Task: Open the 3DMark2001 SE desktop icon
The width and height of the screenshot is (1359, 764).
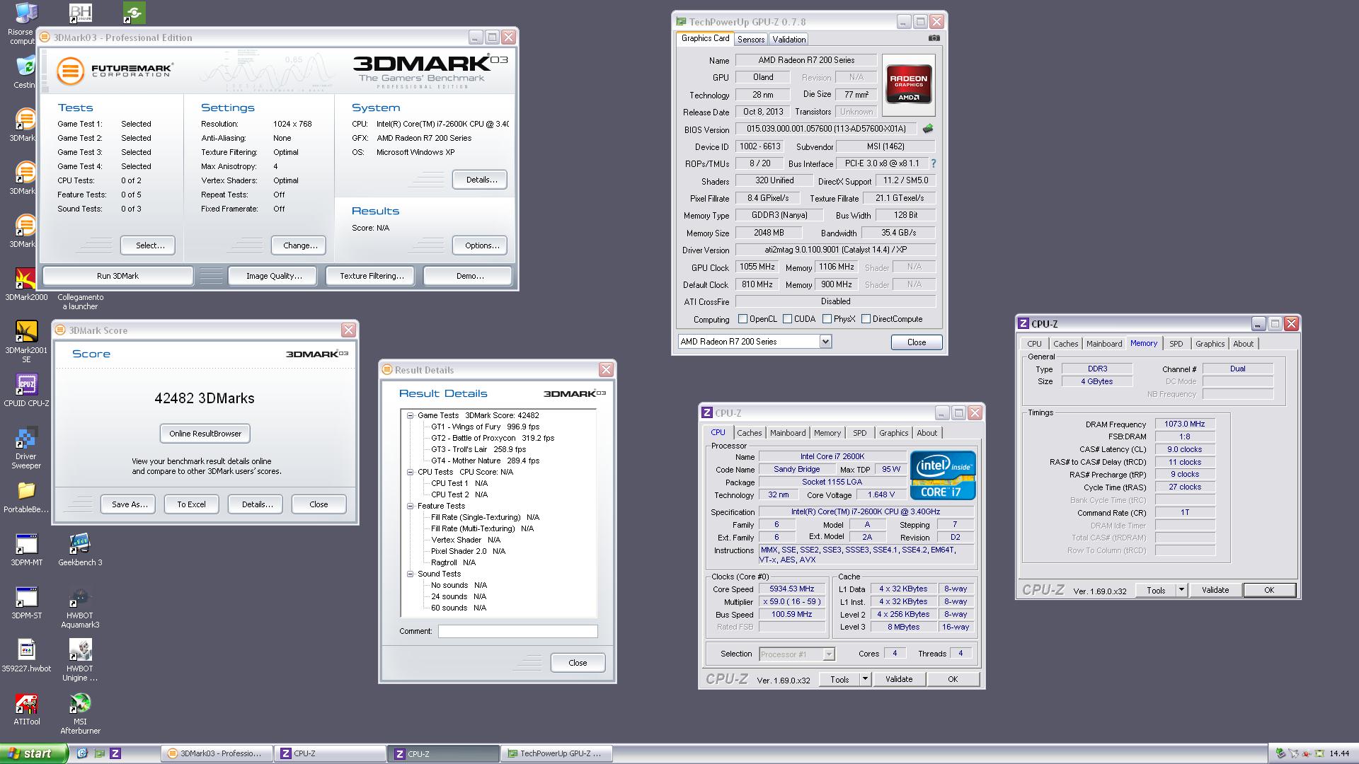Action: [x=26, y=342]
